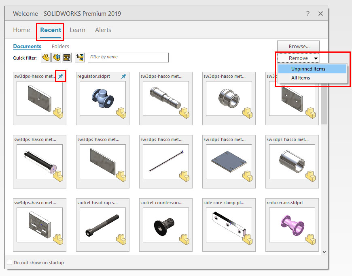
Task: Open the Remove dropdown
Action: pyautogui.click(x=298, y=58)
